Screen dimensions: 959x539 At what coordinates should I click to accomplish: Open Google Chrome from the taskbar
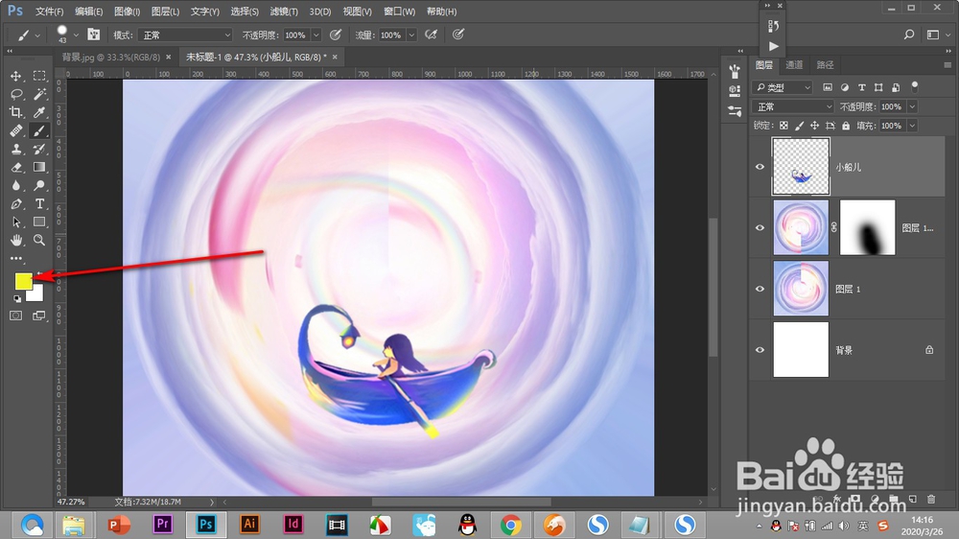(511, 525)
